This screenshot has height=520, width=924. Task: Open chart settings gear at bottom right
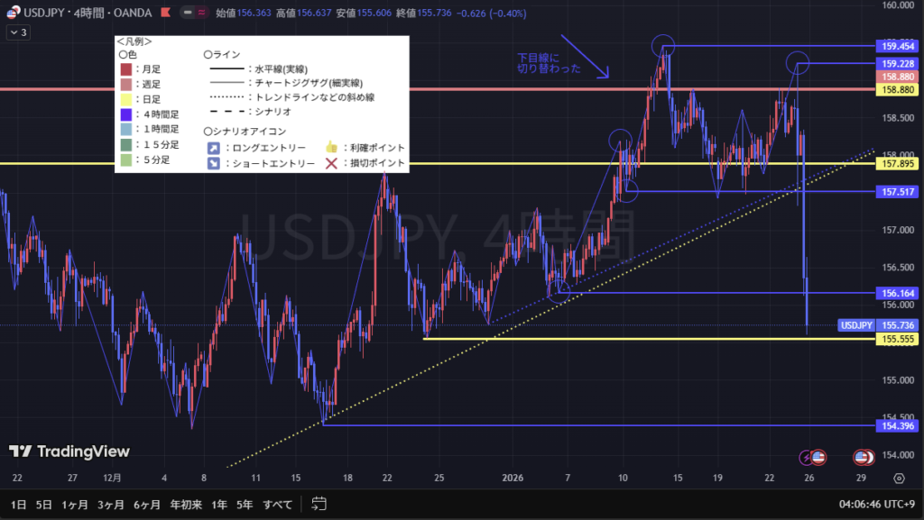point(899,479)
